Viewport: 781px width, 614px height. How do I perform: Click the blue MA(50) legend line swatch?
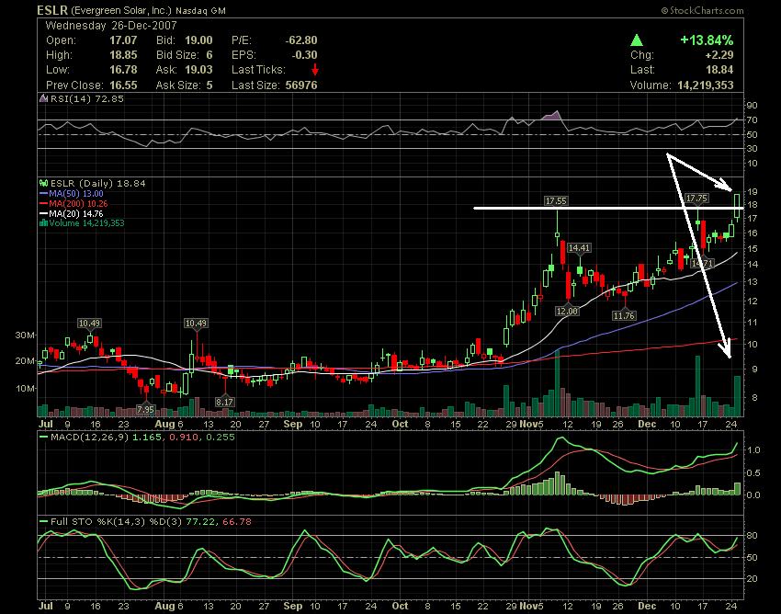(x=44, y=194)
